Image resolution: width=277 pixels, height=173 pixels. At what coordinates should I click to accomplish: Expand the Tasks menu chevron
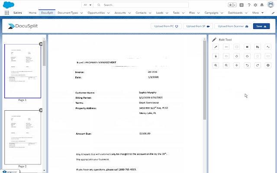pos(183,13)
